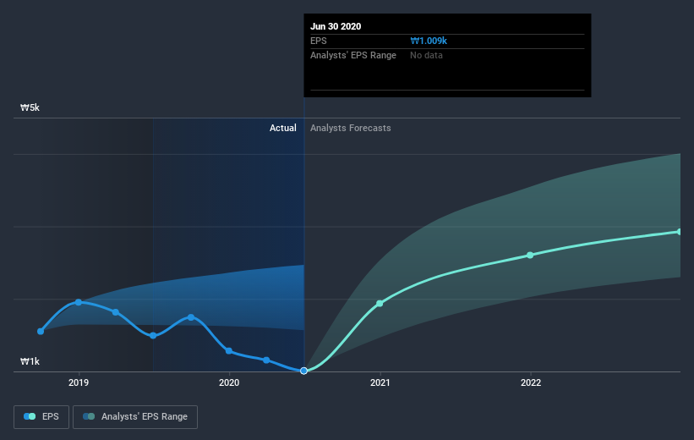694x440 pixels.
Task: Toggle the EPS legend series
Action: [x=41, y=416]
